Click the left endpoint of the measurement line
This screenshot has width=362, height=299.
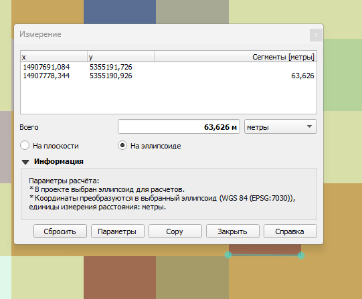228,255
